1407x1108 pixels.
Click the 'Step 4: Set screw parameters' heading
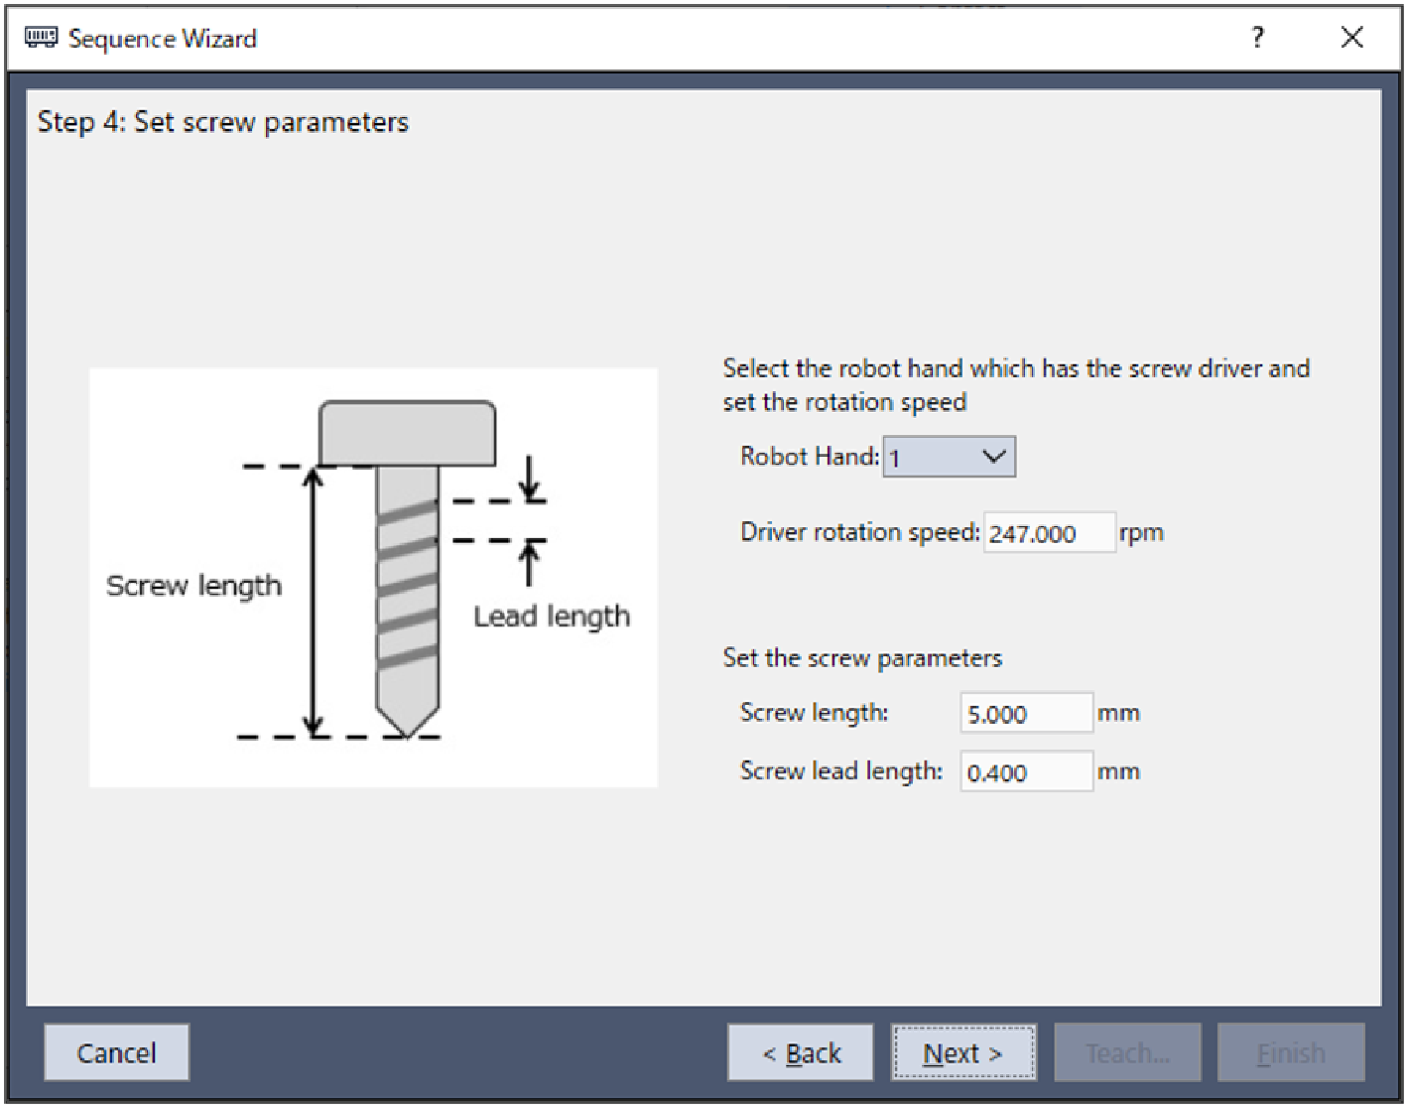[x=223, y=122]
